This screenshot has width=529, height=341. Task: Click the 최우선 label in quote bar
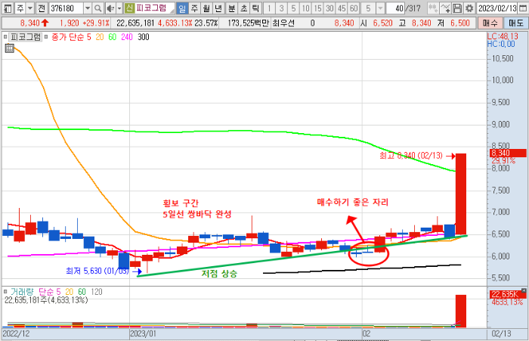tap(283, 23)
